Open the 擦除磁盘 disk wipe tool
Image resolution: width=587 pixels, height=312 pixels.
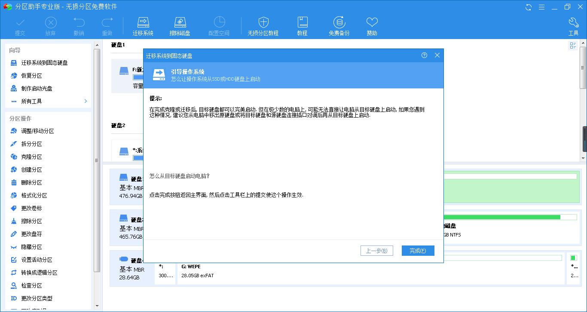(x=180, y=25)
